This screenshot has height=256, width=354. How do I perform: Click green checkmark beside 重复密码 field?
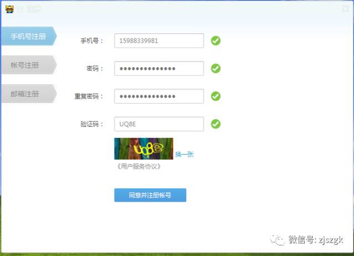(x=216, y=96)
